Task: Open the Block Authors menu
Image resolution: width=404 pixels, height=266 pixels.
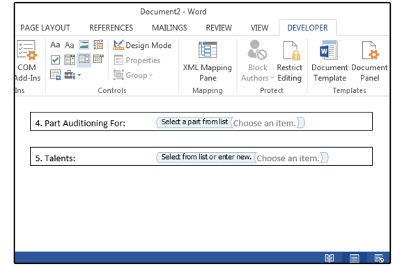Action: 257,62
